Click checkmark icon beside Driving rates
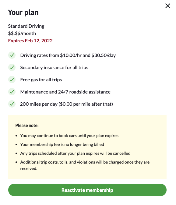Image resolution: width=176 pixels, height=205 pixels. [12, 55]
